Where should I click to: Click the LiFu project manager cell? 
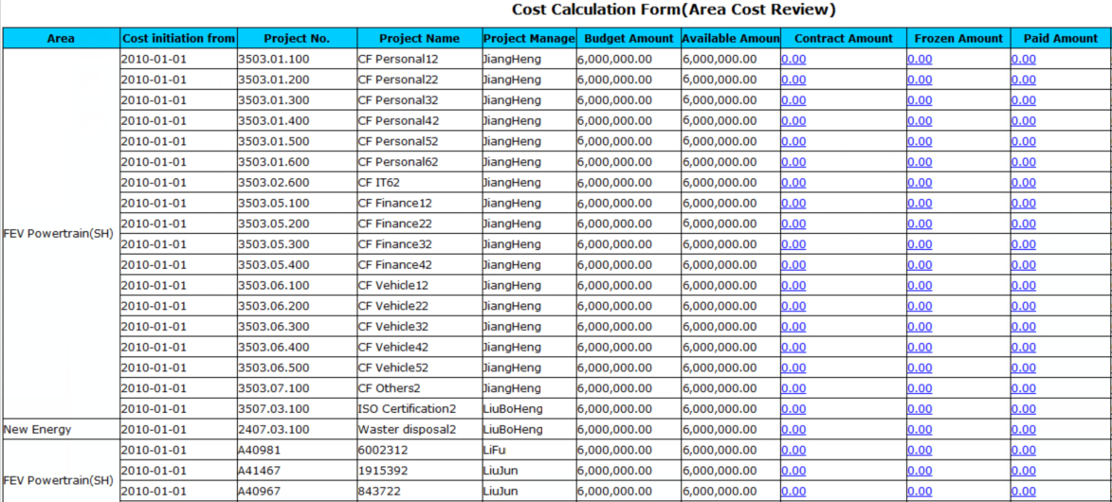point(494,451)
